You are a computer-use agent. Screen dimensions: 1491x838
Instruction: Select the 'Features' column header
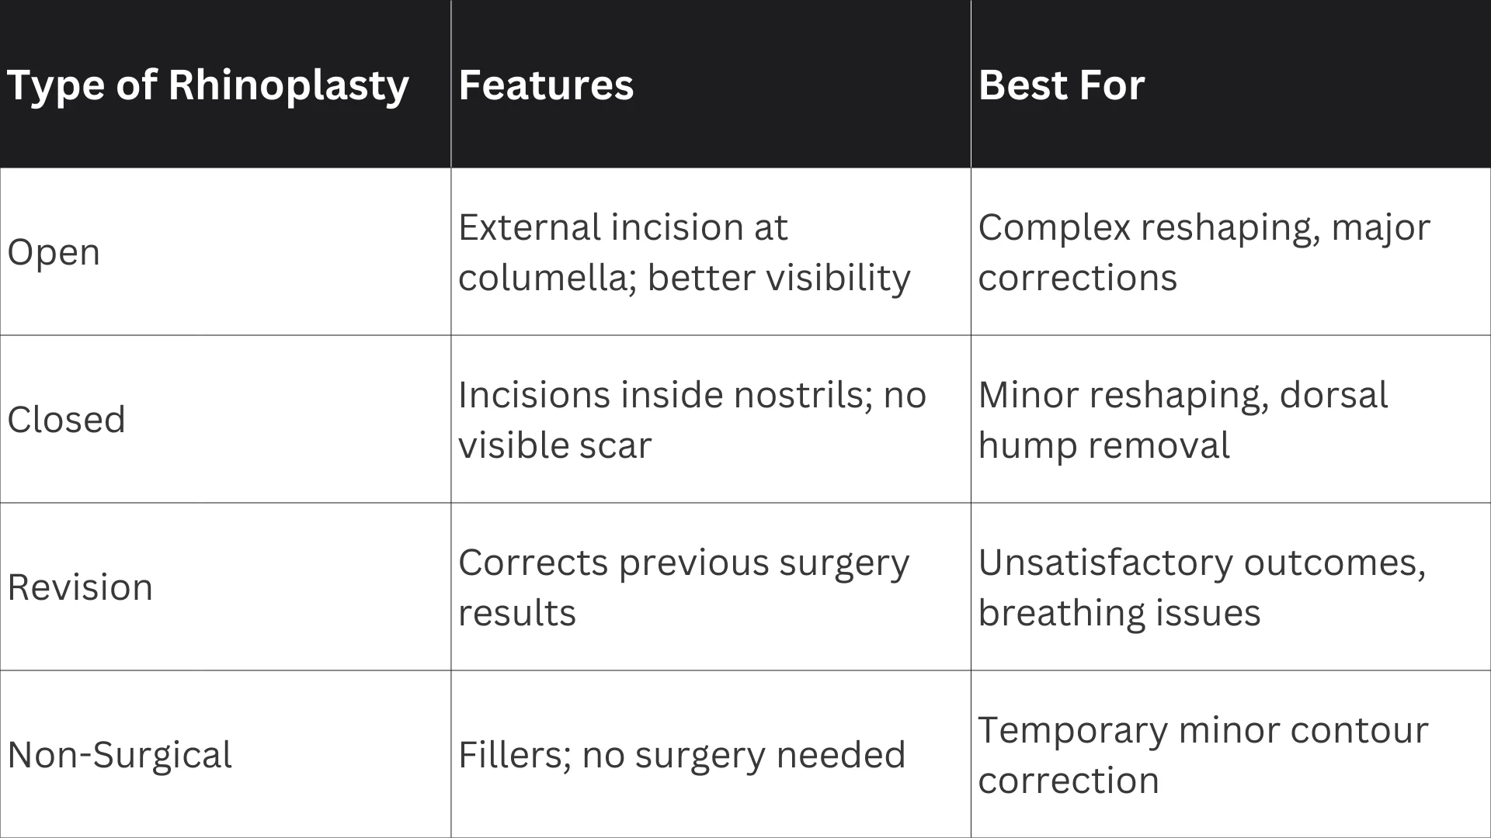tap(546, 85)
